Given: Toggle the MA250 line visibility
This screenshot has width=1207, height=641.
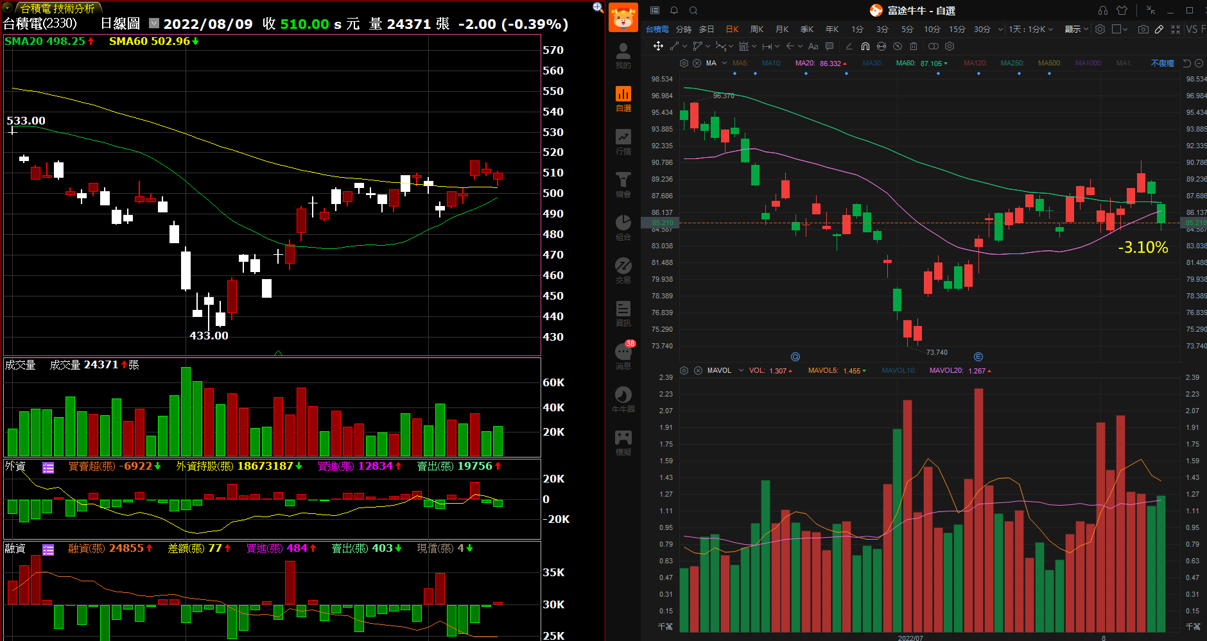Looking at the screenshot, I should point(1012,63).
